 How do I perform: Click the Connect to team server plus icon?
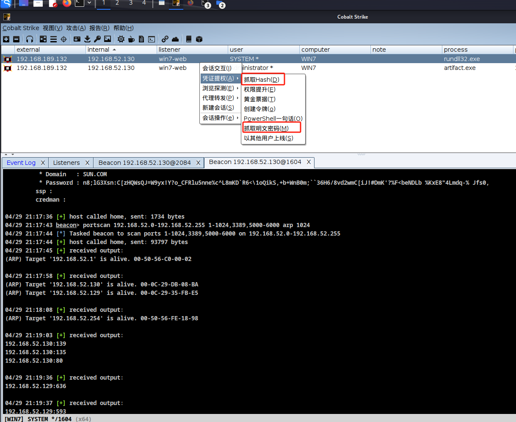(6, 39)
